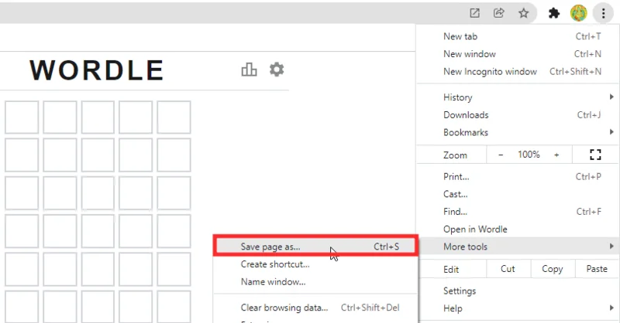This screenshot has height=323, width=620.
Task: Open the user profile avatar
Action: 578,13
